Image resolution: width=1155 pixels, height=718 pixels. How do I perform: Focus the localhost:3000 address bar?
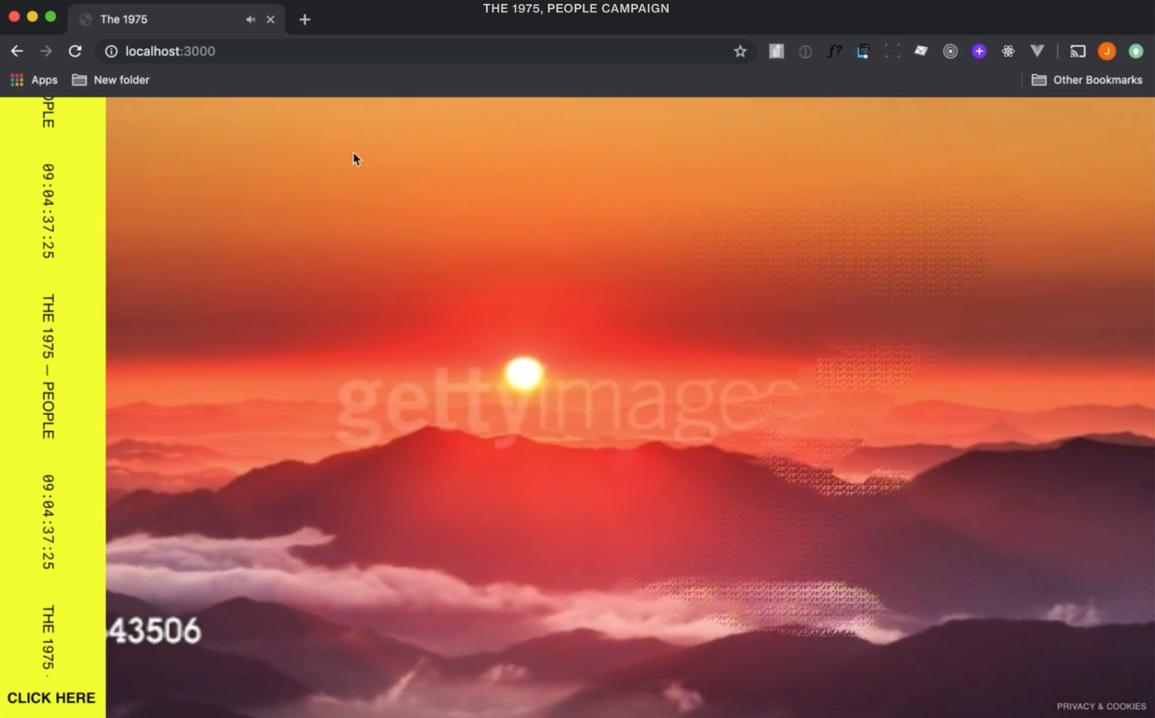tap(424, 51)
